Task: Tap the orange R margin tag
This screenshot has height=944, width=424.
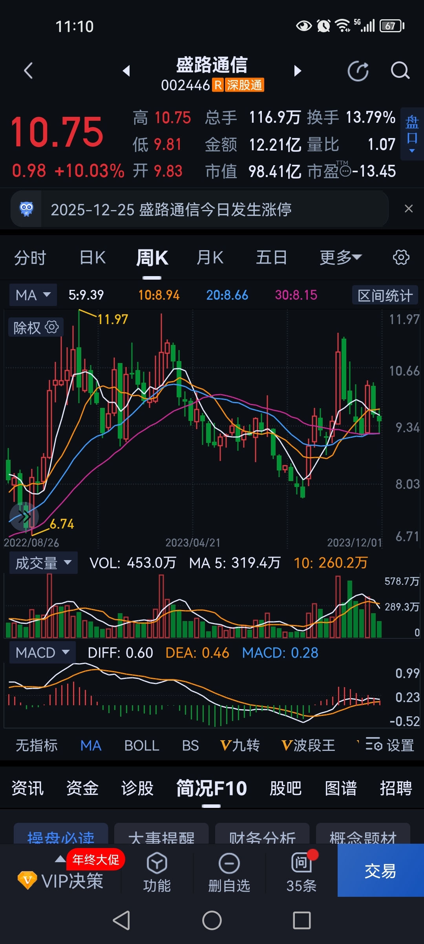Action: pos(218,85)
